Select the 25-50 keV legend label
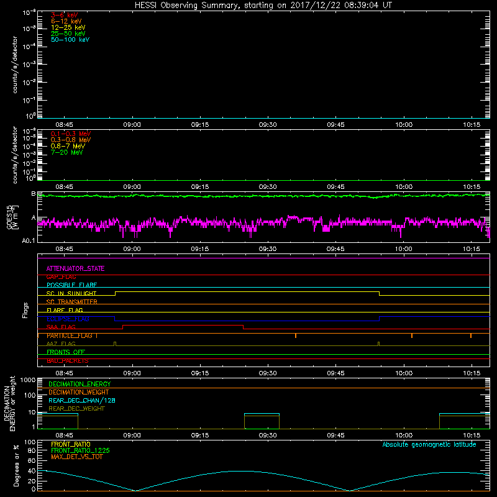497x497 pixels. coord(68,34)
